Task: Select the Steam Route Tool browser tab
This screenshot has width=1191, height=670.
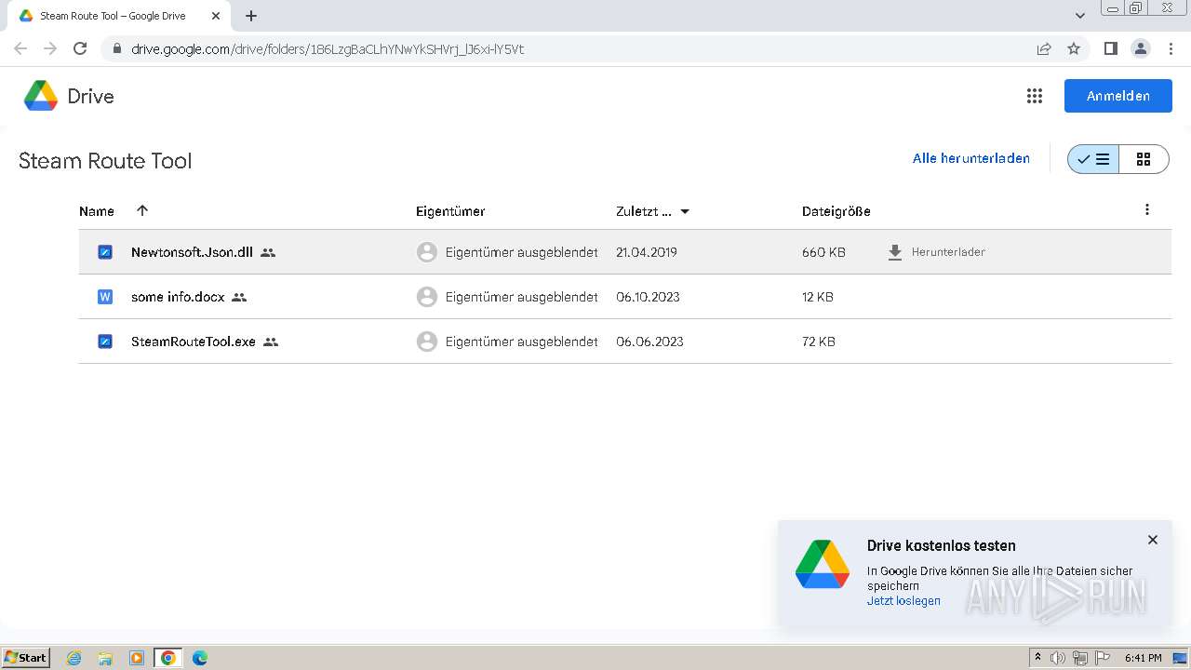Action: [119, 16]
